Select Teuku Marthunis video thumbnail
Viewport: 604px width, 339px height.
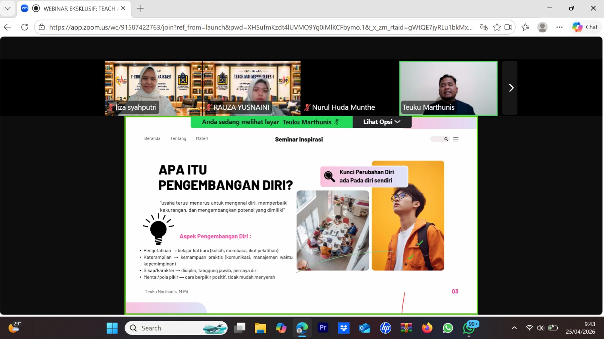point(448,88)
